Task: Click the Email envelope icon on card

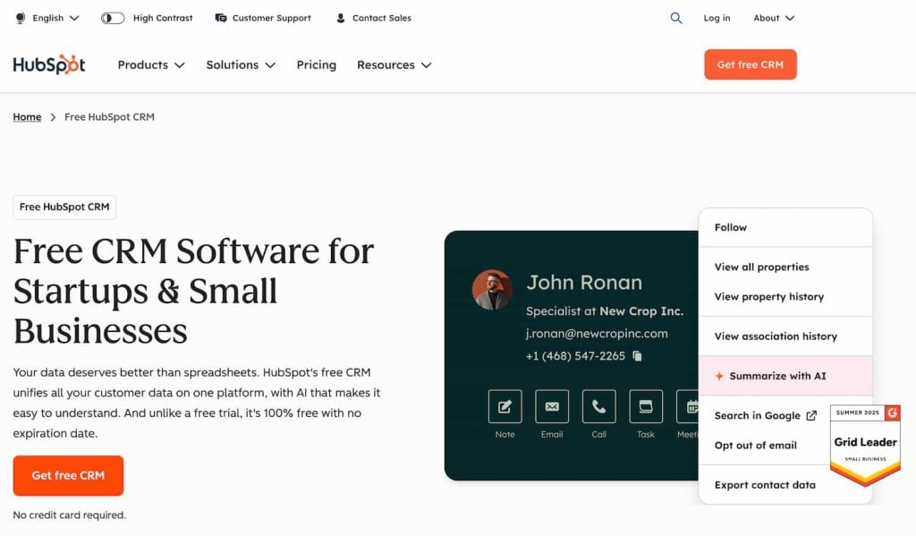Action: click(551, 406)
